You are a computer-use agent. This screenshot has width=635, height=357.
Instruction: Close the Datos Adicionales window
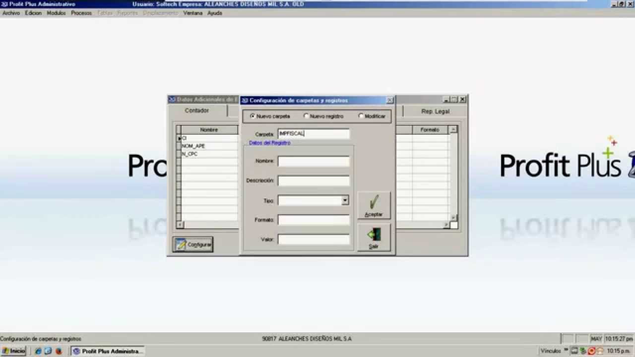point(462,100)
